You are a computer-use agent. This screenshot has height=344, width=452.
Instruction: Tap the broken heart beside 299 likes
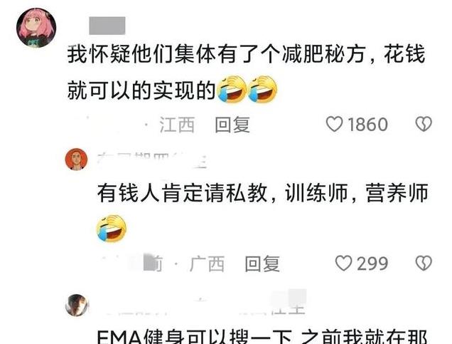pos(424,263)
